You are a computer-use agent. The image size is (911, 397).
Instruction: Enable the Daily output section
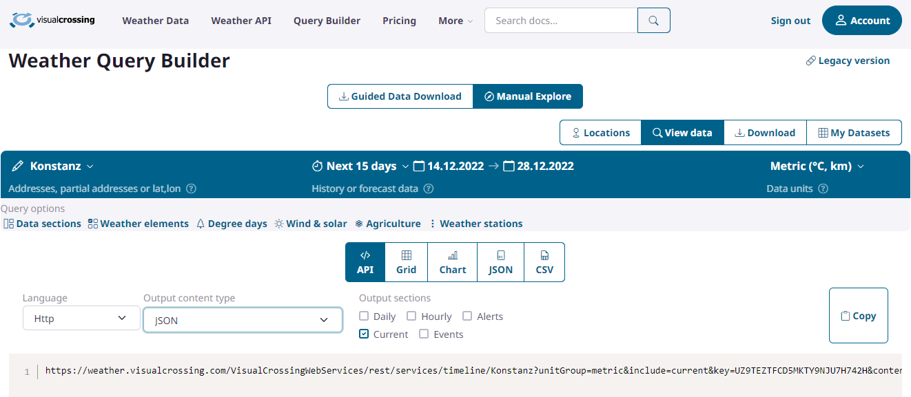pyautogui.click(x=364, y=316)
